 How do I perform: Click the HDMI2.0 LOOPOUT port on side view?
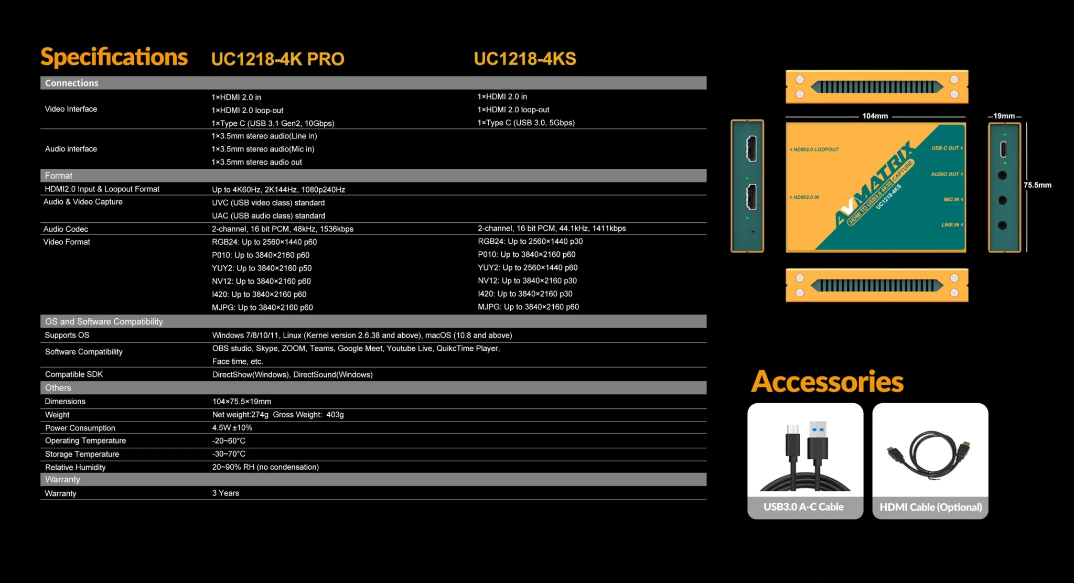pyautogui.click(x=751, y=148)
